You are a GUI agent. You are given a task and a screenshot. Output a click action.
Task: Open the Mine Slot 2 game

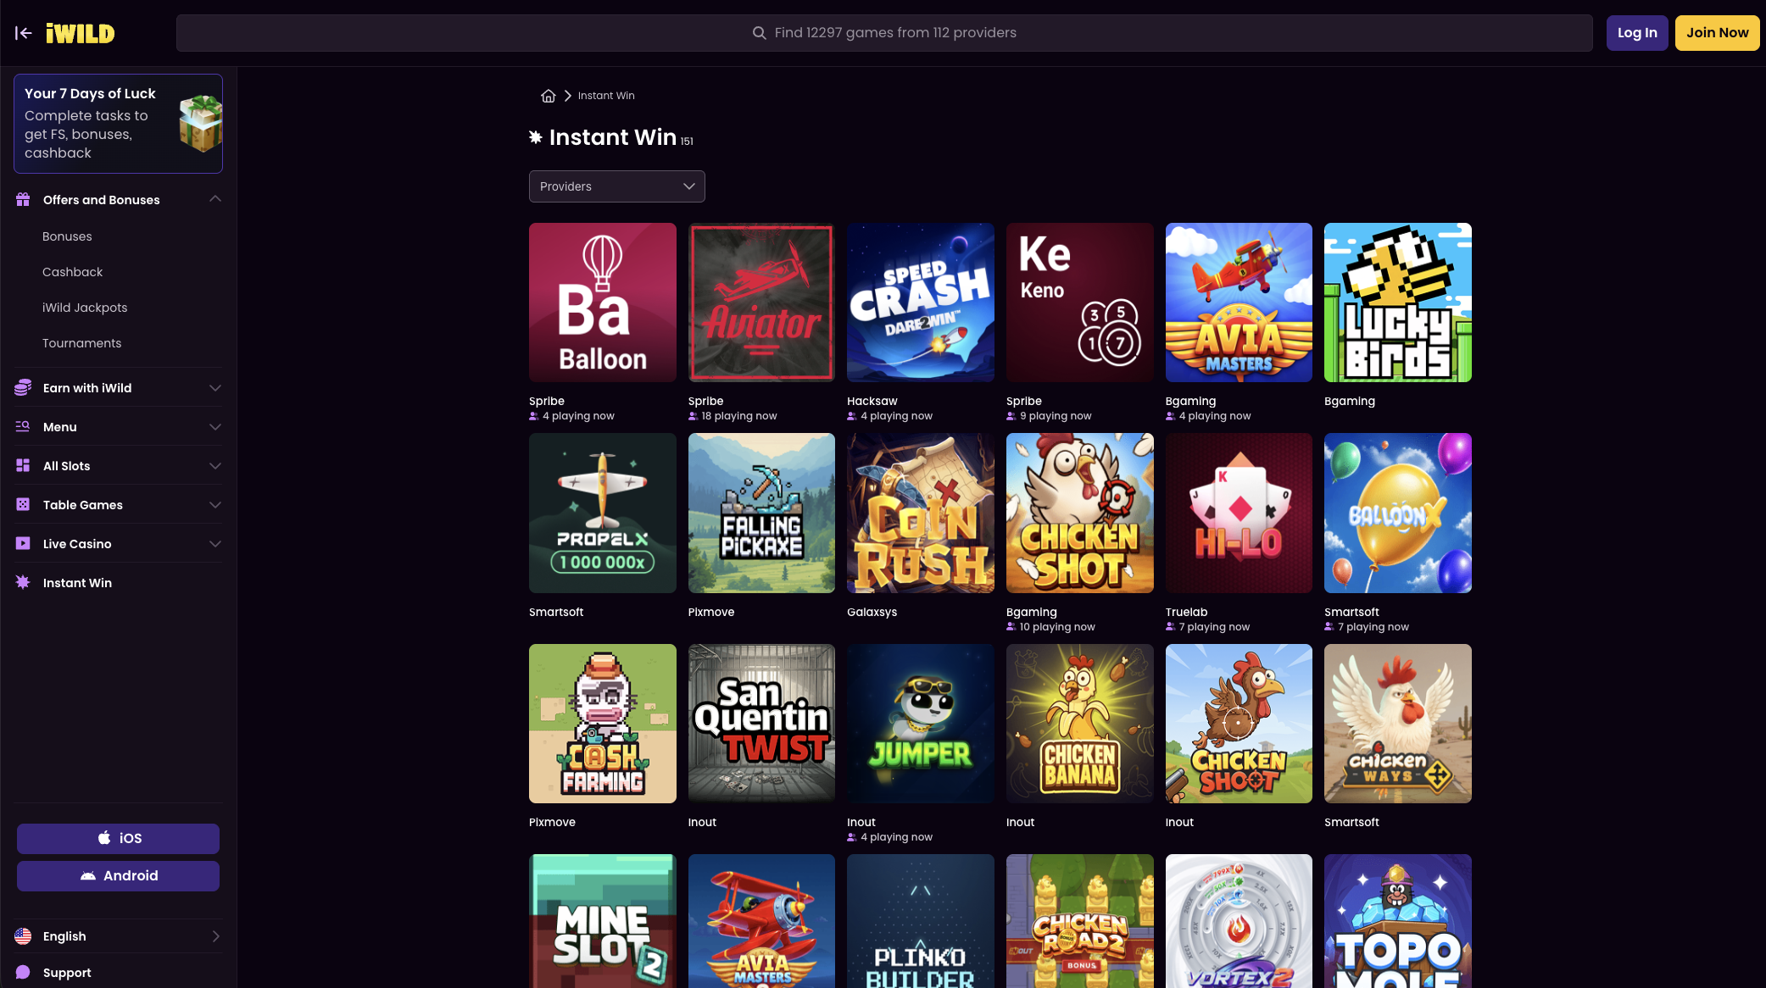603,921
